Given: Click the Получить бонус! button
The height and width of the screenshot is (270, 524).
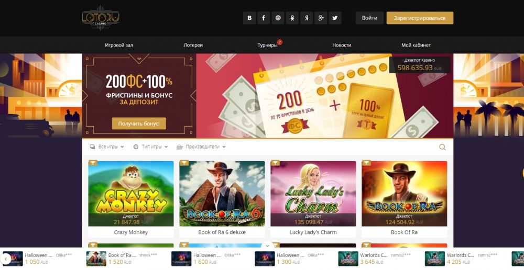Looking at the screenshot, I should pos(139,123).
